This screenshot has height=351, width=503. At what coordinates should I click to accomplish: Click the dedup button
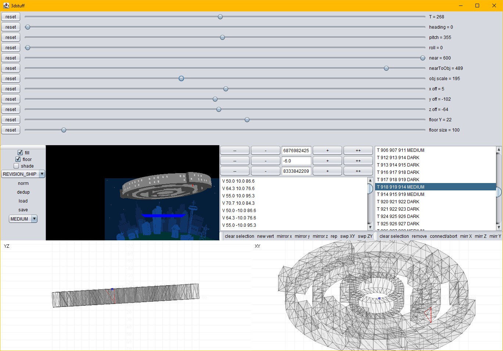(x=23, y=192)
